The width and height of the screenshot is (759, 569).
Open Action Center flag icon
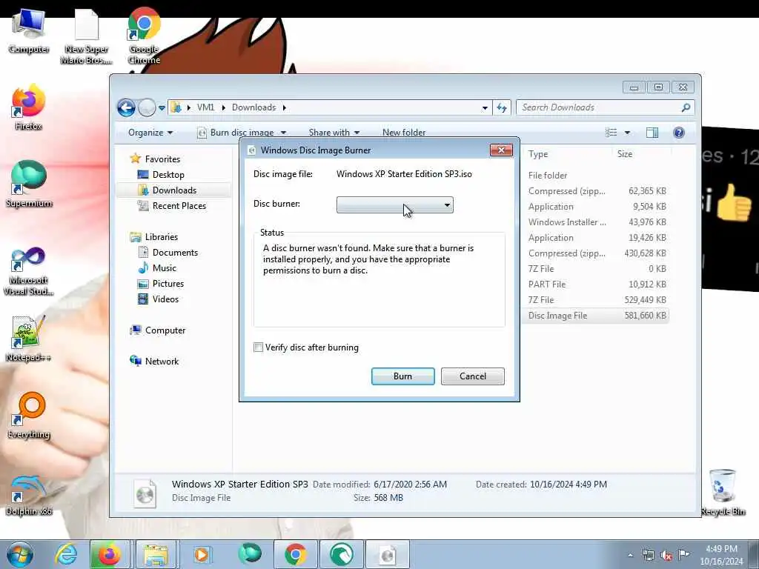[683, 555]
